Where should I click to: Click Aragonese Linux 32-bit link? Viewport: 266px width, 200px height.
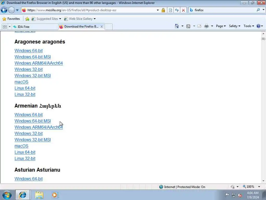click(x=25, y=94)
